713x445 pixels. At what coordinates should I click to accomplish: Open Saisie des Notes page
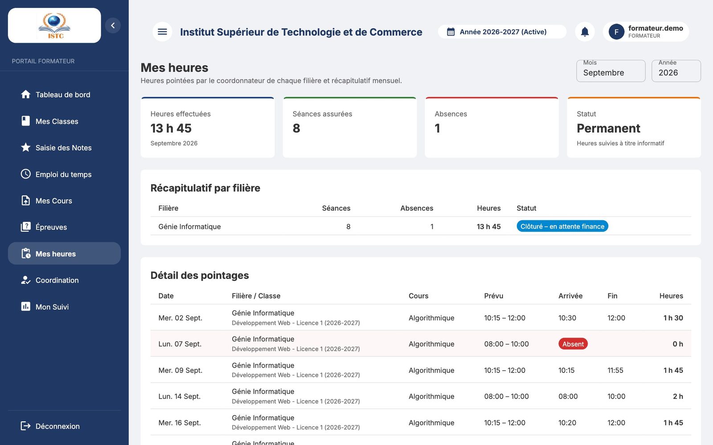[64, 147]
